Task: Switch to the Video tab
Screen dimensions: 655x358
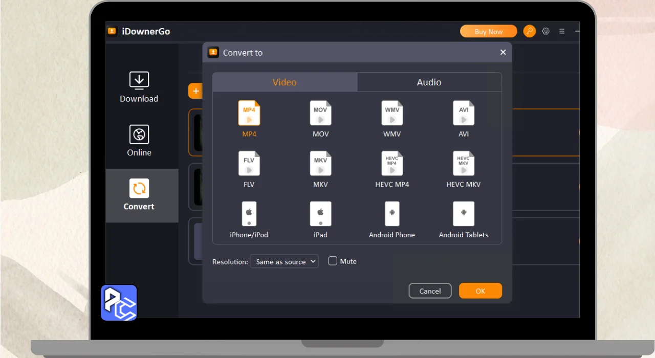Action: click(x=285, y=82)
